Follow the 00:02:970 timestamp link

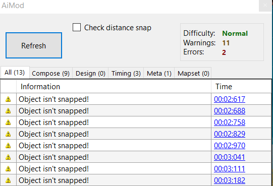(x=230, y=146)
